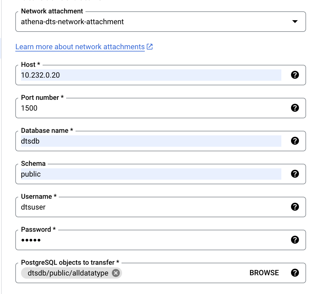Open help for the Database name field
This screenshot has height=294, width=314.
(x=295, y=141)
